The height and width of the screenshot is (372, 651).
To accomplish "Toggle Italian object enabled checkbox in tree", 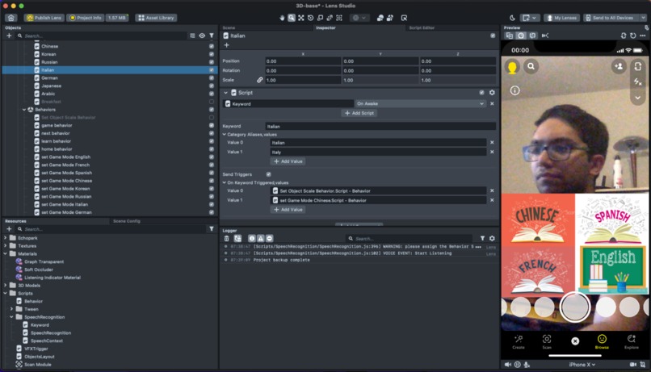I will [x=212, y=70].
